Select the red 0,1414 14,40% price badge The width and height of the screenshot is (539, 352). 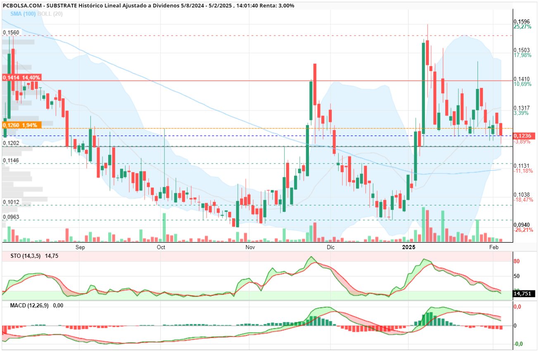click(22, 77)
